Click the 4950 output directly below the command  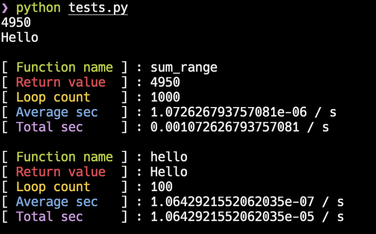(x=16, y=23)
